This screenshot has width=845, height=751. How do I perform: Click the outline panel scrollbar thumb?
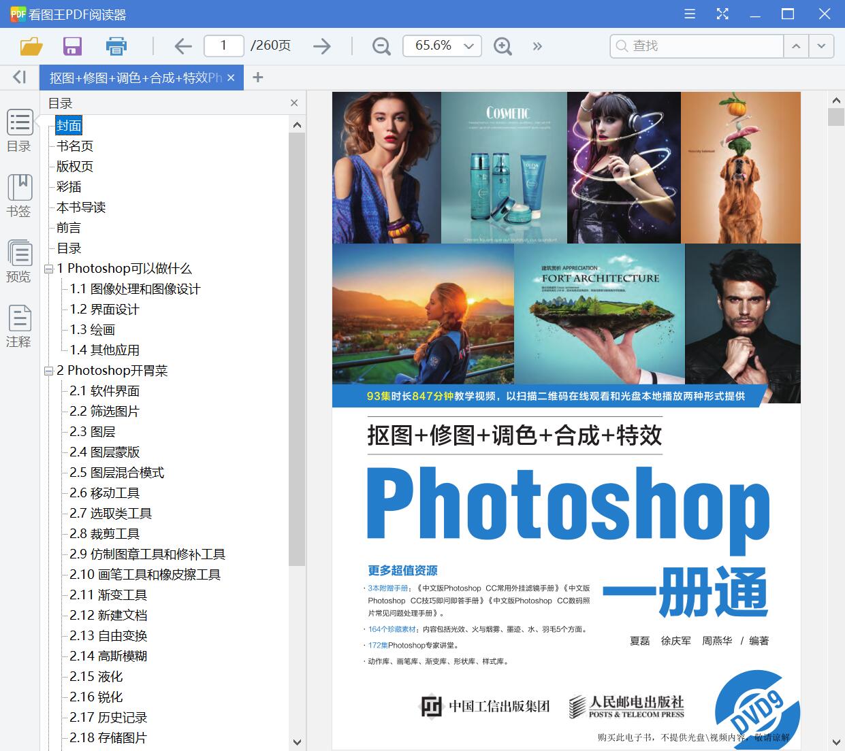pyautogui.click(x=297, y=349)
